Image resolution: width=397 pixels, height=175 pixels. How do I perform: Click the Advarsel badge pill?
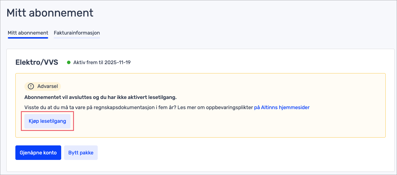click(42, 86)
